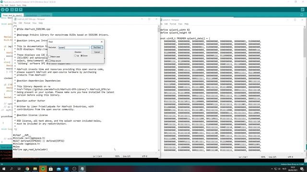Open View menu in Adafruit_SSD1306.cpp Notepad
The width and height of the screenshot is (307, 172).
click(x=34, y=23)
